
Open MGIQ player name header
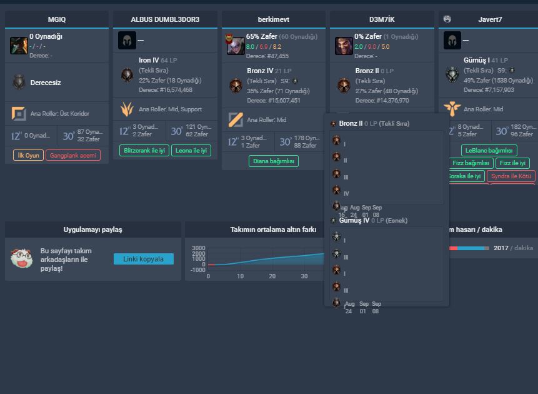coord(57,19)
